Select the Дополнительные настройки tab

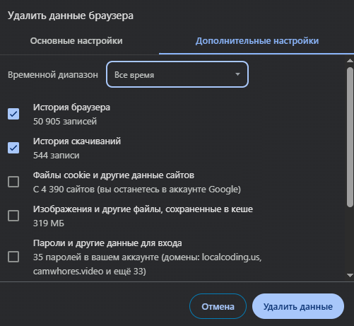point(257,41)
